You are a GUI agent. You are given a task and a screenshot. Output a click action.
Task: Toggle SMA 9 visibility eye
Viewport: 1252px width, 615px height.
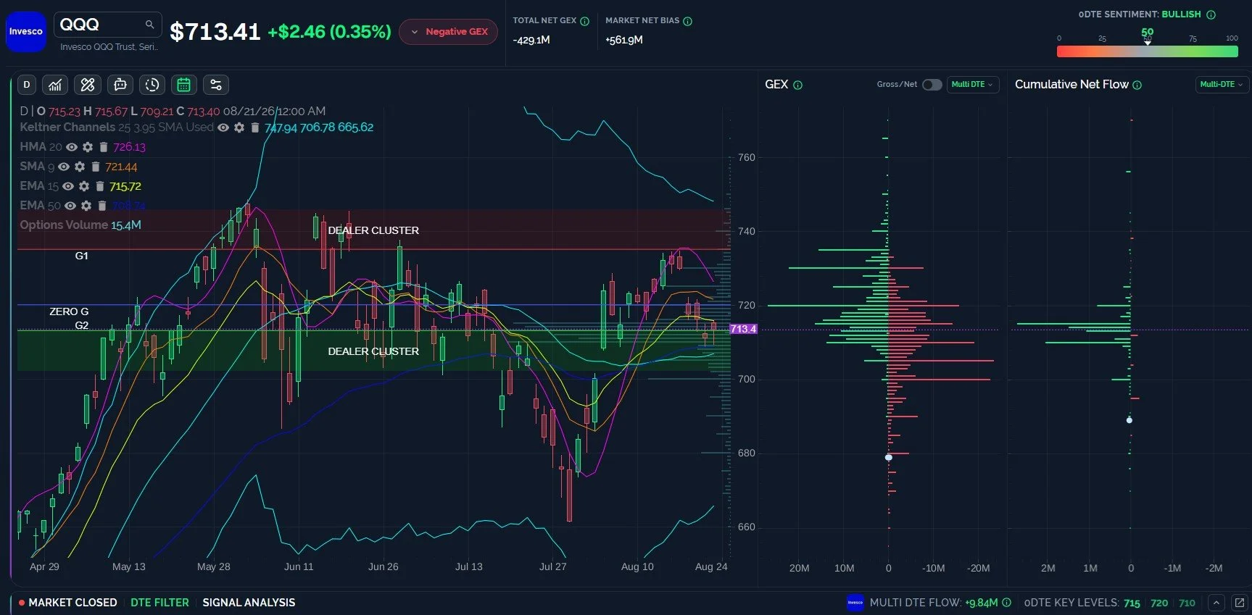coord(64,167)
